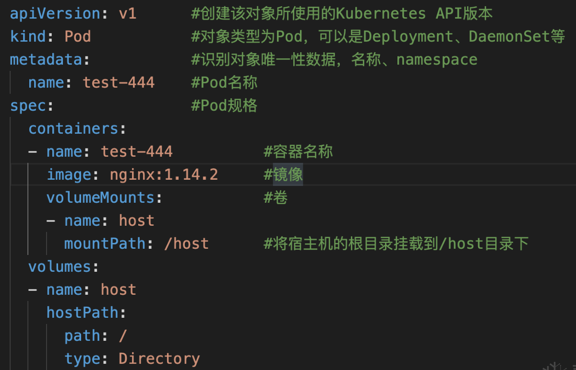This screenshot has width=576, height=370.
Task: Click the #Pod名称 comment
Action: (x=224, y=83)
